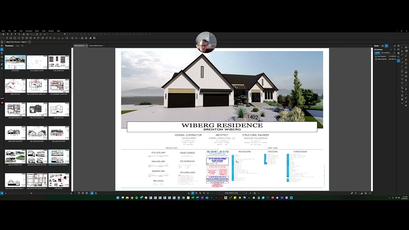Open the Search panel magnifier icon

coord(398,57)
